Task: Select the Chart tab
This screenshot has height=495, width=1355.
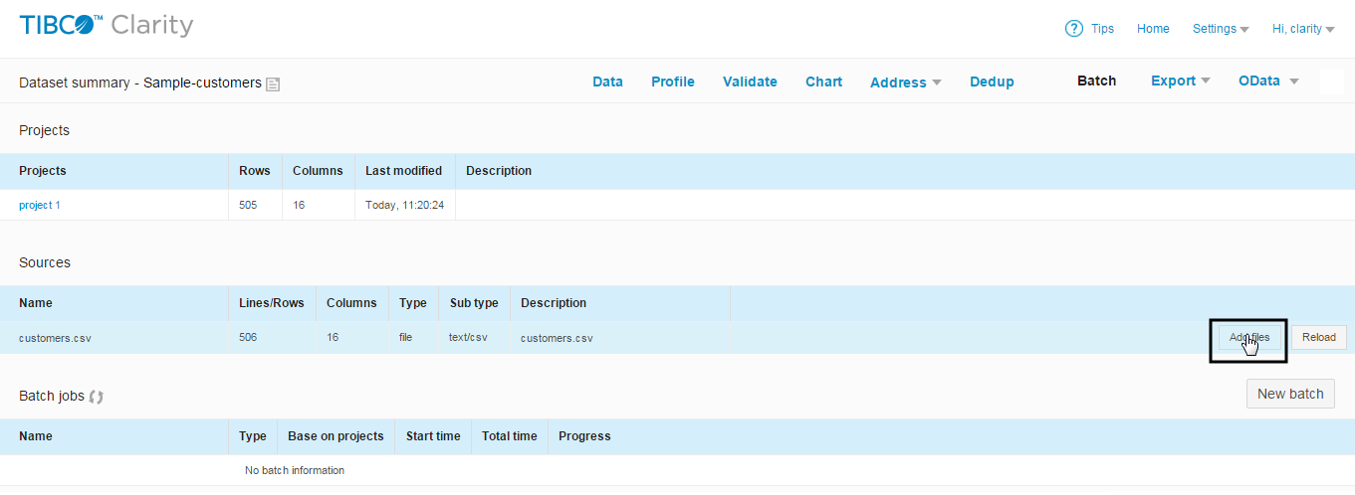Action: (823, 82)
